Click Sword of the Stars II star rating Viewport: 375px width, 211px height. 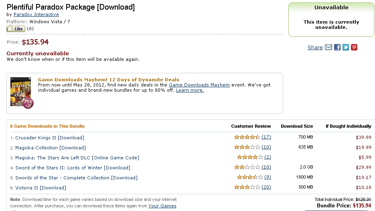pos(247,167)
